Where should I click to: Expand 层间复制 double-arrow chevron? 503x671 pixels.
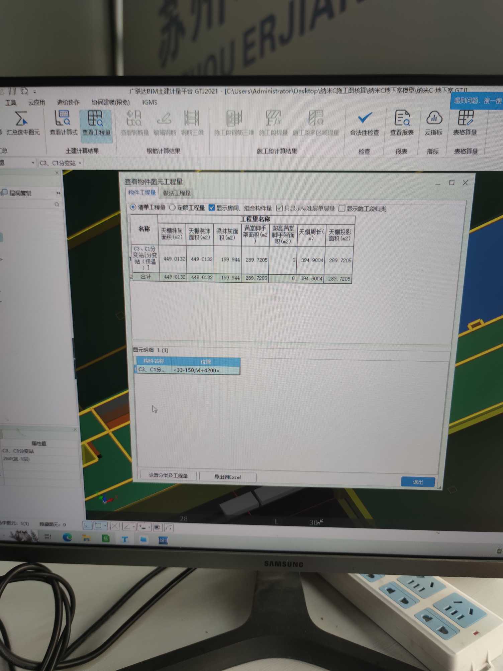(58, 193)
